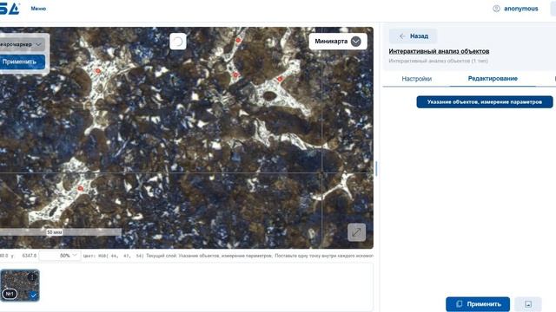Click the small image icon button beside Применить
The width and height of the screenshot is (556, 312).
point(527,304)
